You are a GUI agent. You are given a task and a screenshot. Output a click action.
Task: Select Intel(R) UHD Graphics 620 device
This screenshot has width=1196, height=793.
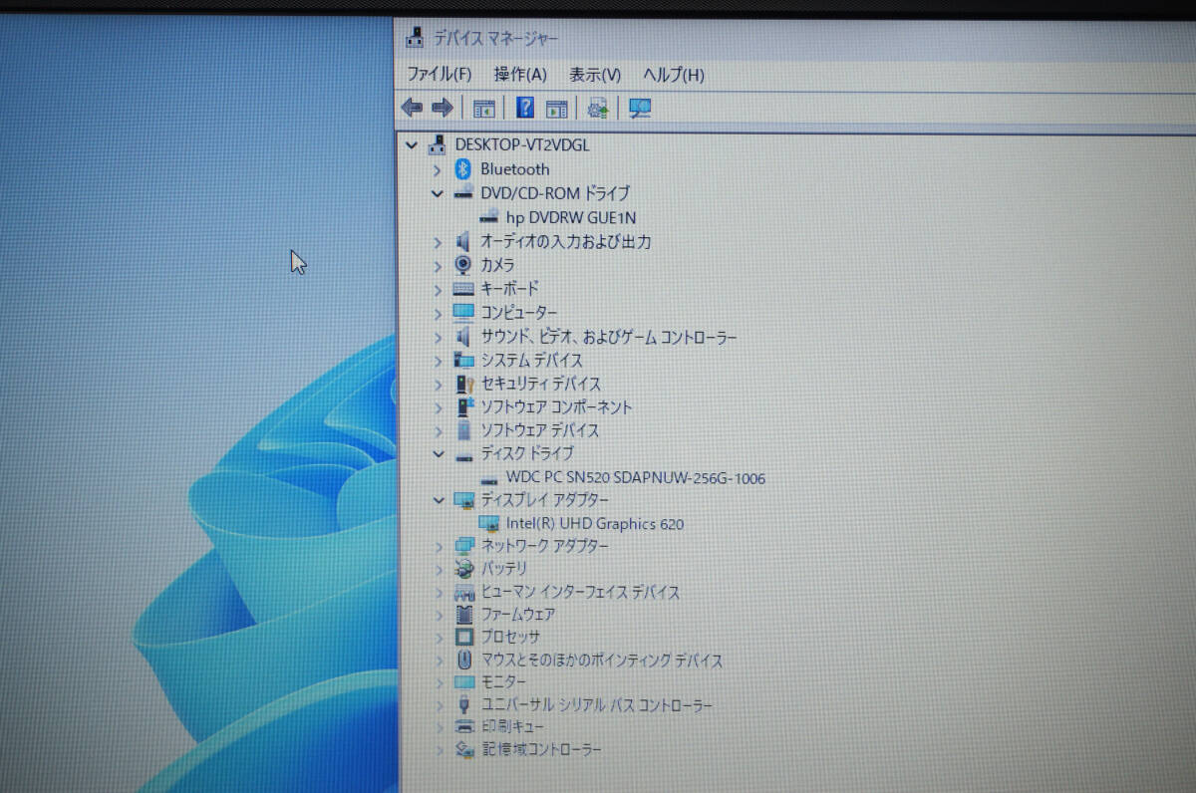point(594,523)
